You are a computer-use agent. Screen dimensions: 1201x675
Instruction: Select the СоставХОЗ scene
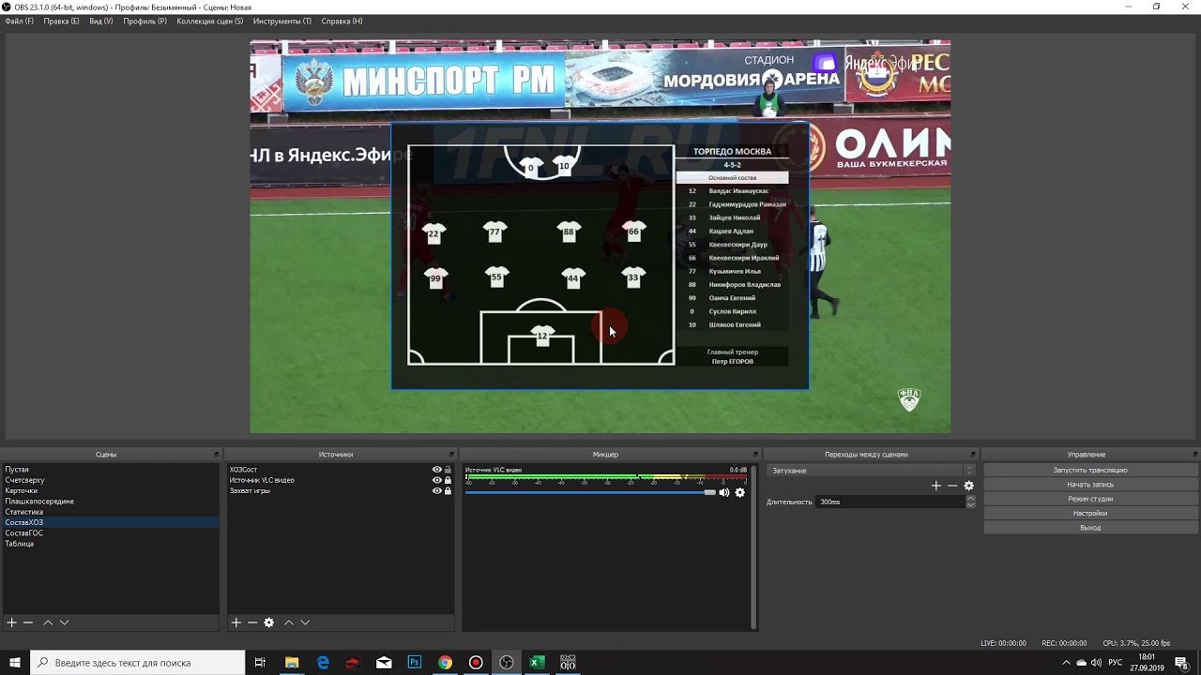tap(111, 522)
